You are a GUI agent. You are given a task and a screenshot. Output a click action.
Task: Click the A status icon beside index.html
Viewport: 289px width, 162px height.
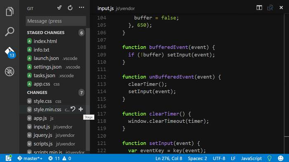click(x=29, y=41)
